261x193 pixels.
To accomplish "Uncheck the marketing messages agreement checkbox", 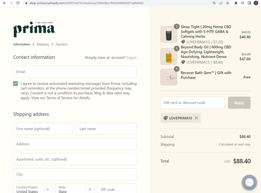I will pyautogui.click(x=15, y=83).
